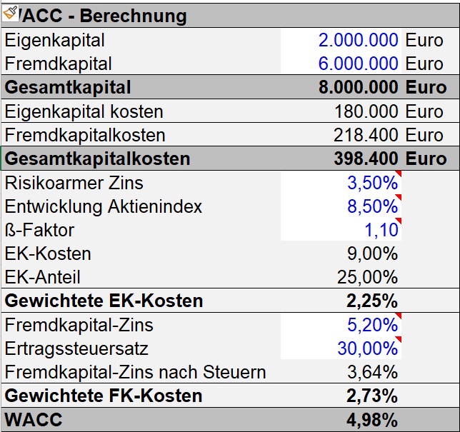This screenshot has width=460, height=432.
Task: Click the Gewichtete EK-Kosten 2,25% cell
Action: pos(341,301)
